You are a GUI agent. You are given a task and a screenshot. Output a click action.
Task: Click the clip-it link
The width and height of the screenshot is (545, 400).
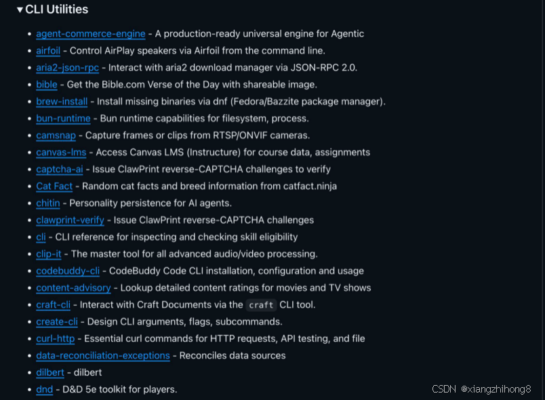pyautogui.click(x=48, y=254)
